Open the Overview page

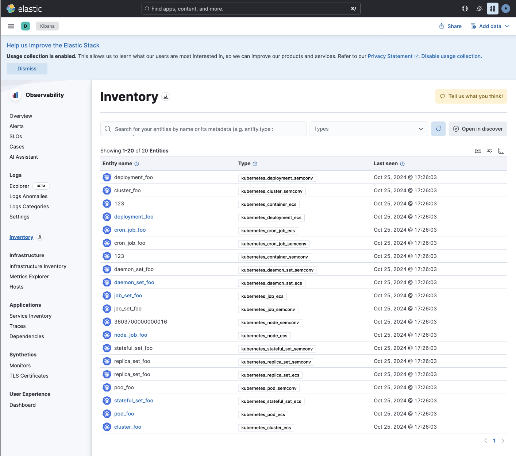tap(21, 116)
